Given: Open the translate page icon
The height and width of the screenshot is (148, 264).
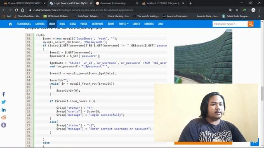Looking at the screenshot, I should tap(231, 10).
